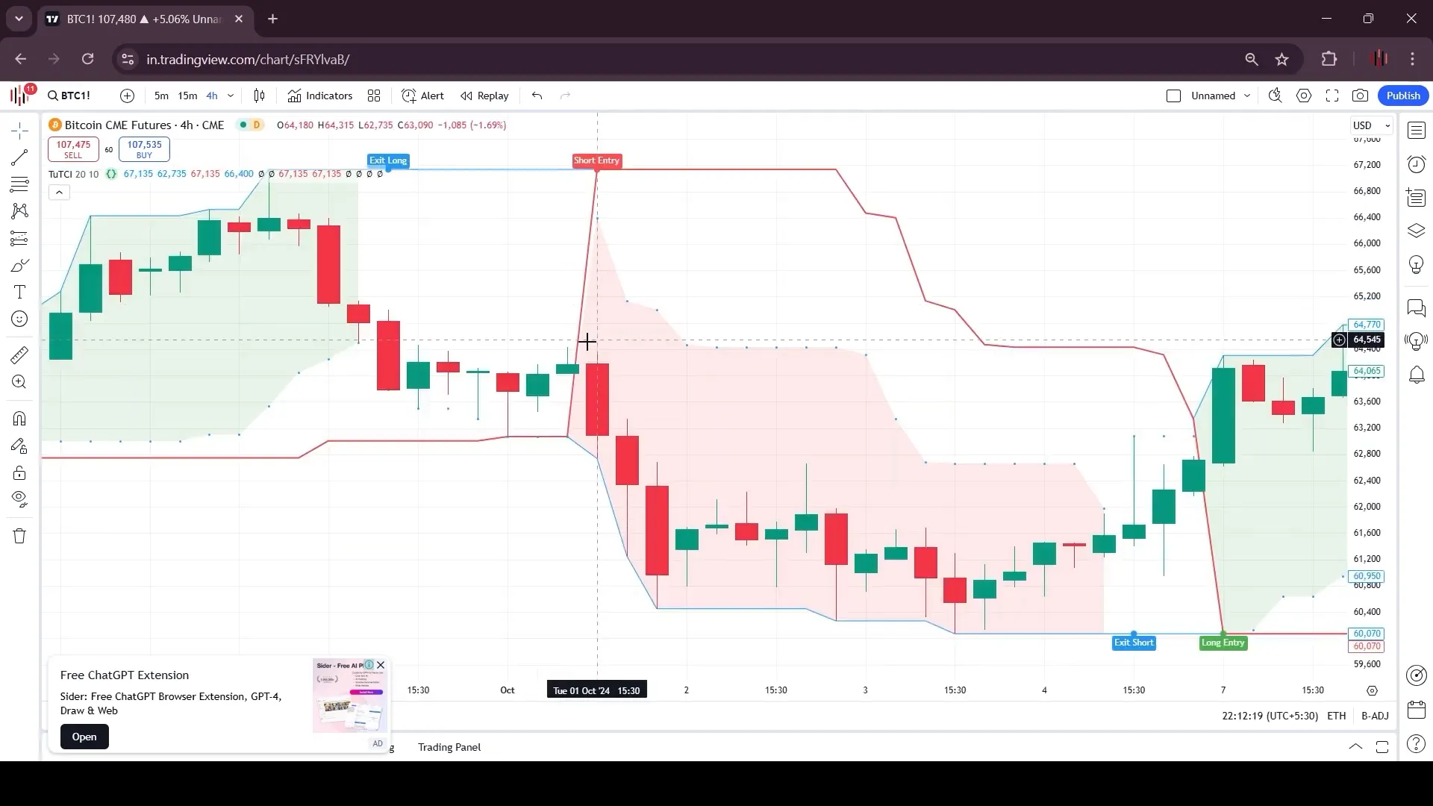Click the ETH currency indicator
The width and height of the screenshot is (1433, 806).
(x=1335, y=714)
